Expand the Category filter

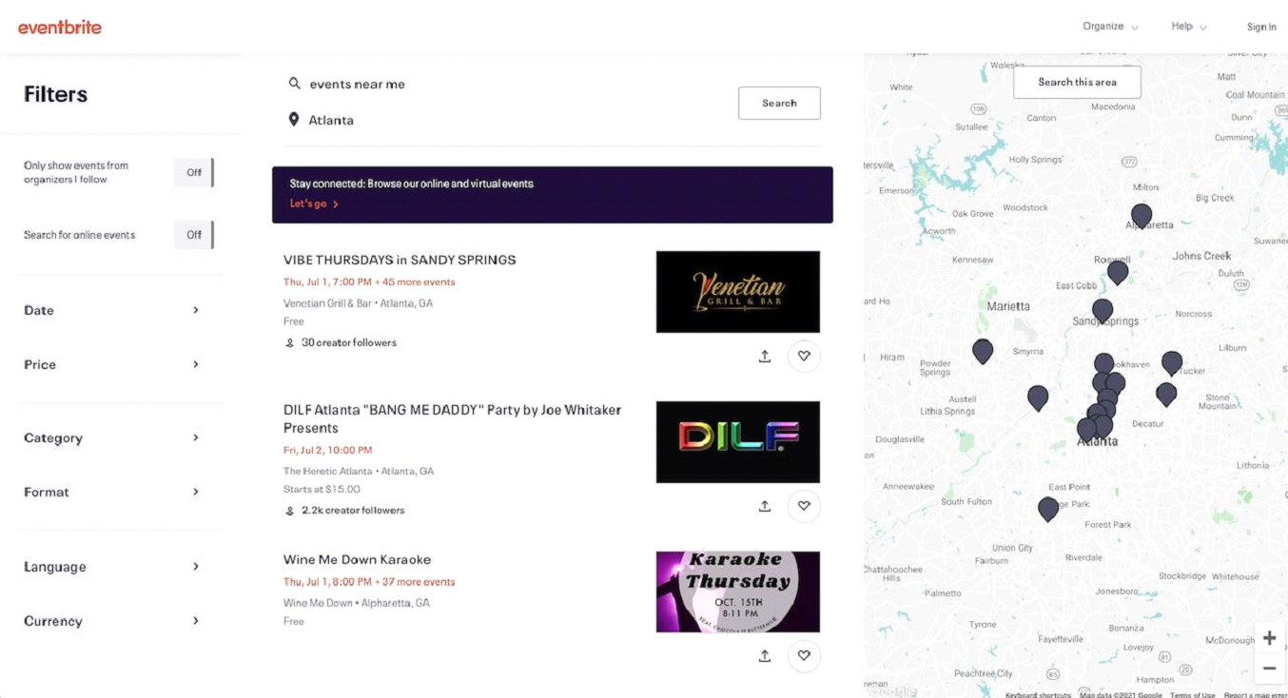click(x=112, y=437)
